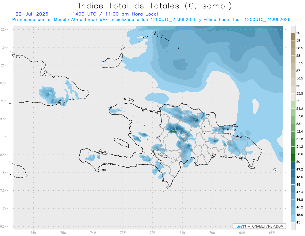Click the '17N' latitude label

click(x=4, y=209)
